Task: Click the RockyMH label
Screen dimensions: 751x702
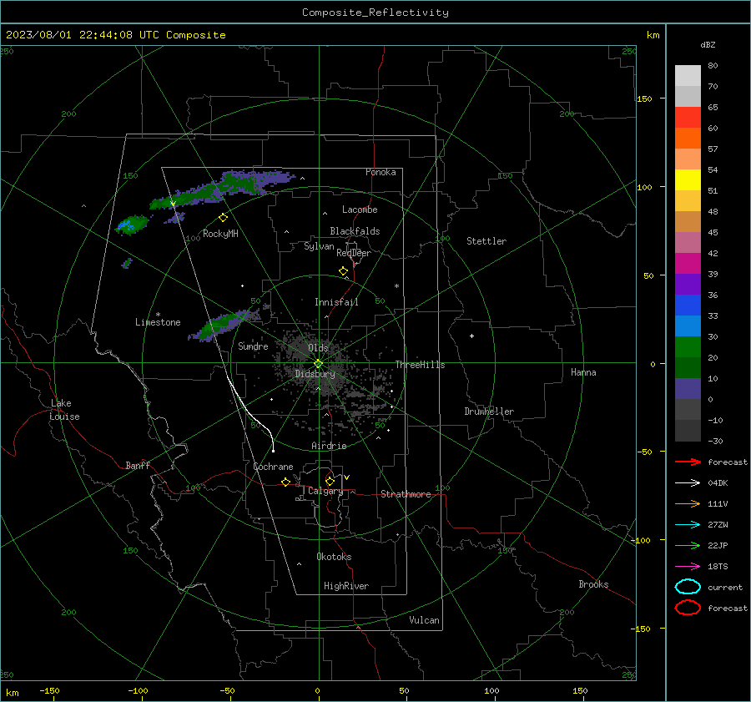Action: point(220,234)
